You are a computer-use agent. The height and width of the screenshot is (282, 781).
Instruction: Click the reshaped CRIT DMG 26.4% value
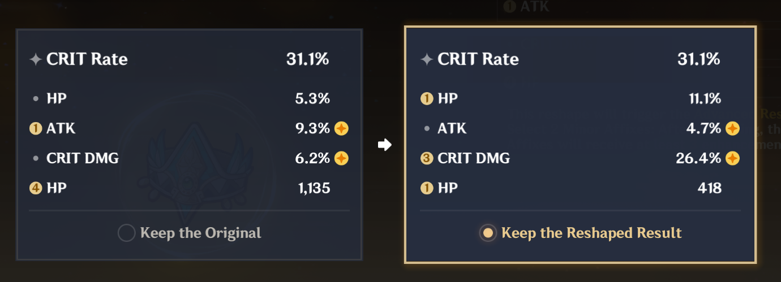698,158
